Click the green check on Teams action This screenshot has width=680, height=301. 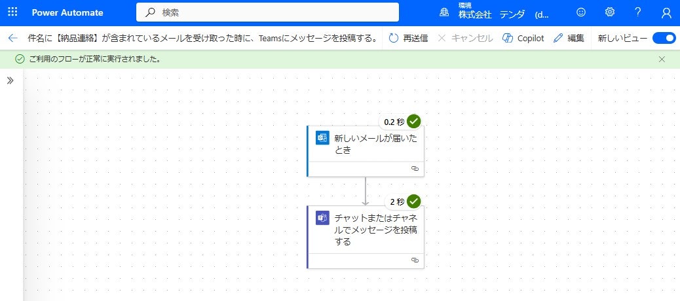(414, 202)
